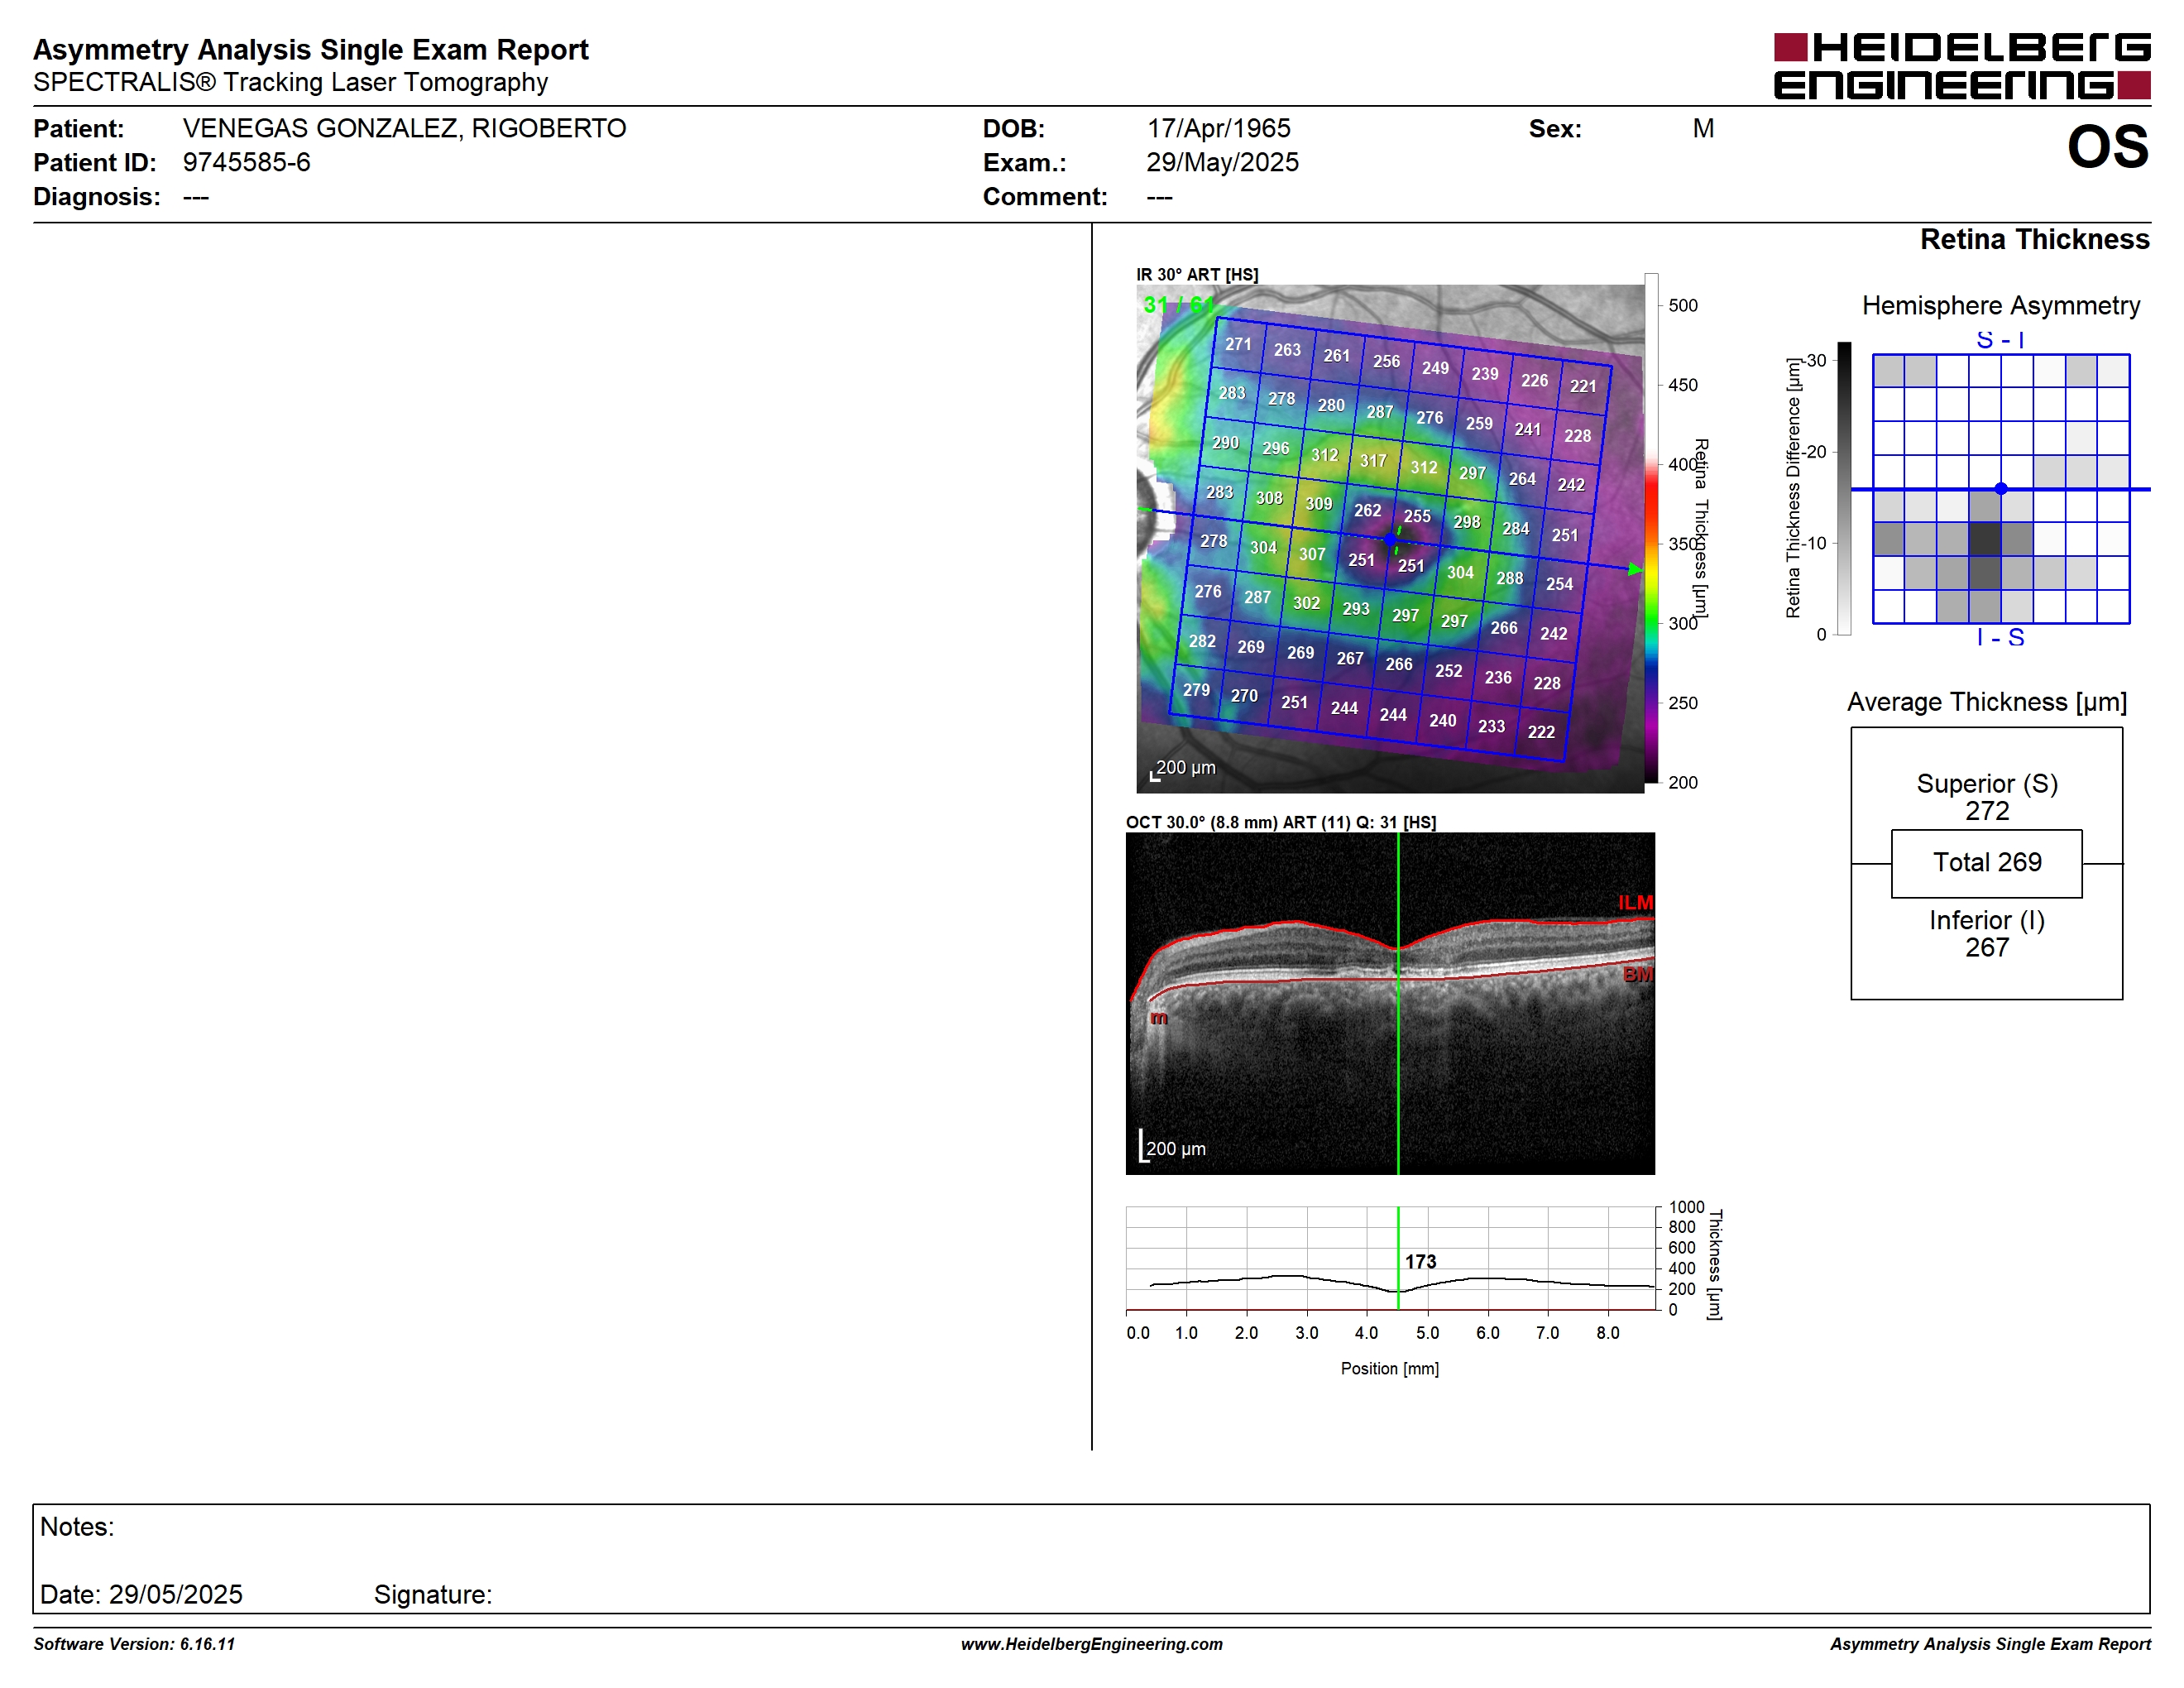Click the green 31 / 61 scan index
Screen dimensions: 2184x1688
(1178, 304)
